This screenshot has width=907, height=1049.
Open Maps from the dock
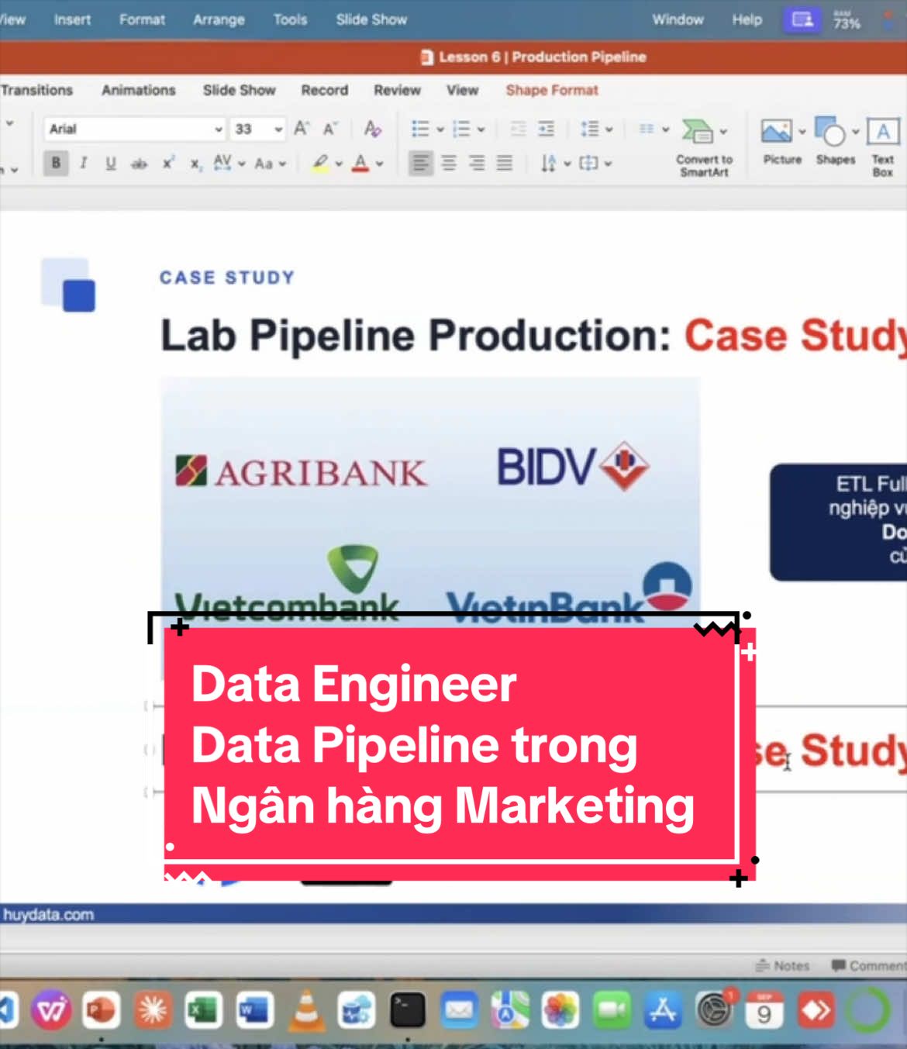click(x=509, y=1010)
